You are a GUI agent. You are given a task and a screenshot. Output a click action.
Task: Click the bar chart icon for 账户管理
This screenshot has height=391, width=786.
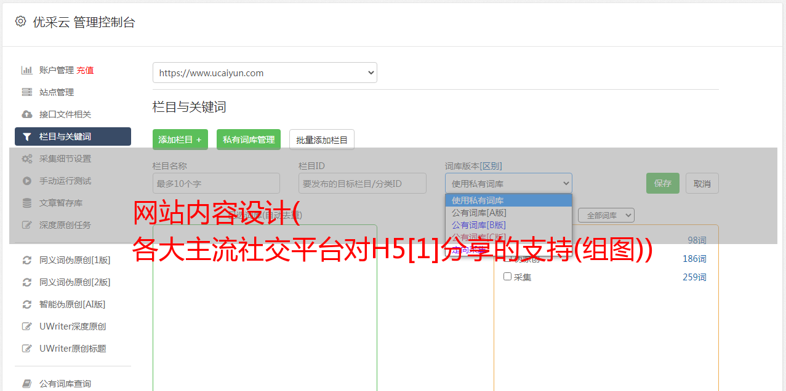27,70
